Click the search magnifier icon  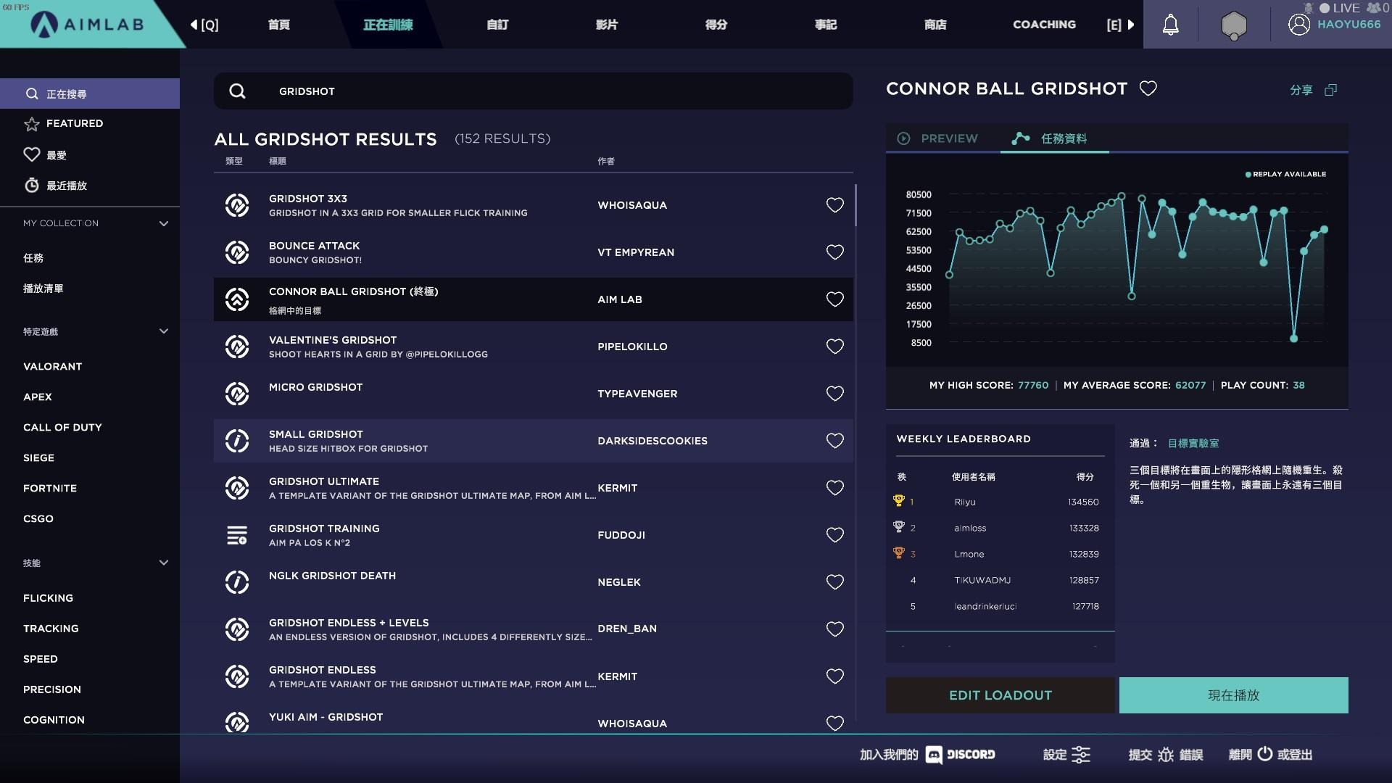tap(236, 90)
